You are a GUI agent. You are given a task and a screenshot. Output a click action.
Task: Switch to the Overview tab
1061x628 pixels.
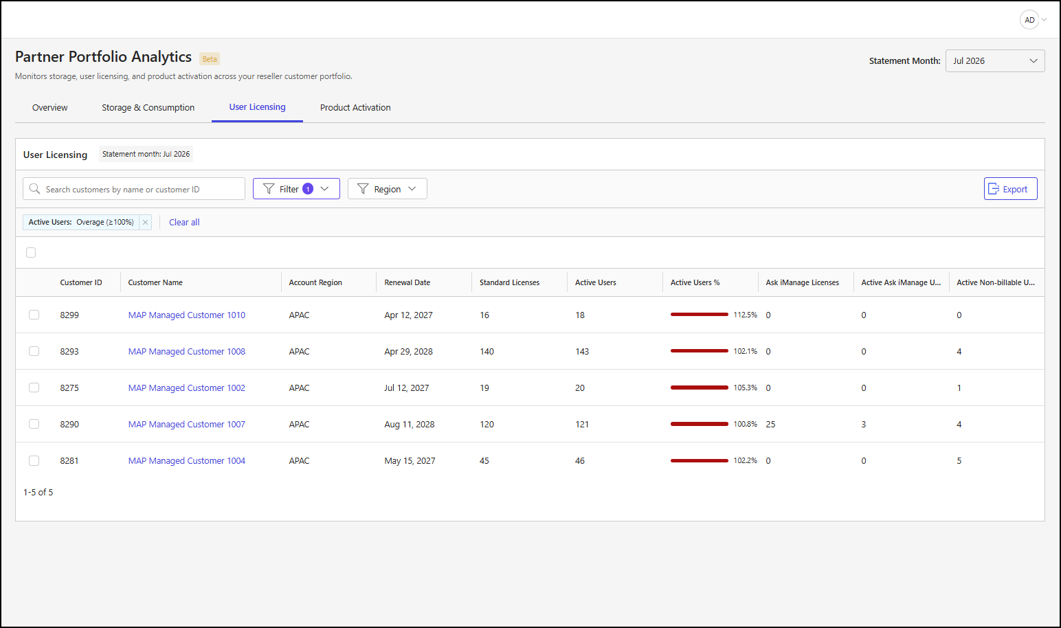(x=50, y=108)
